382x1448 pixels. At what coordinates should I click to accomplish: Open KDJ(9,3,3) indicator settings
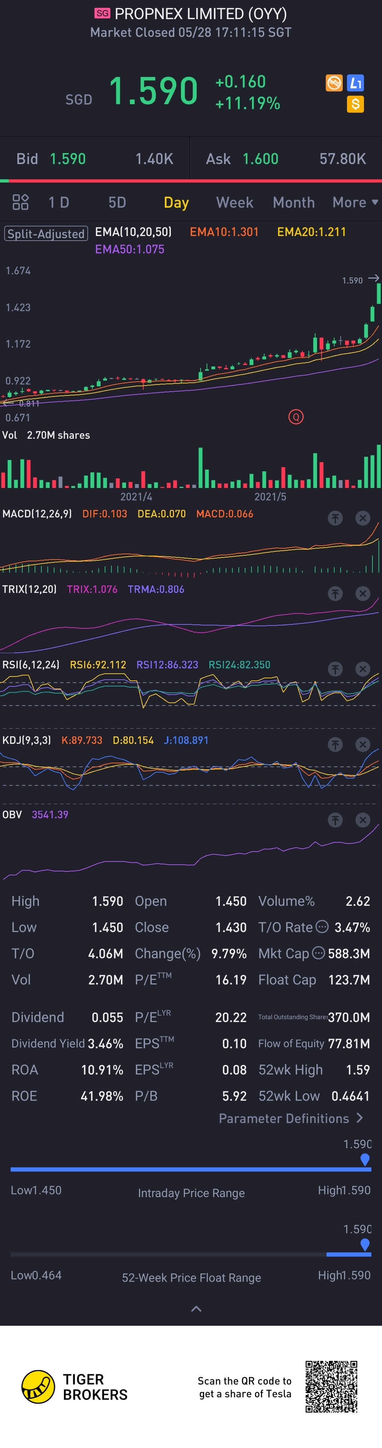pyautogui.click(x=27, y=740)
